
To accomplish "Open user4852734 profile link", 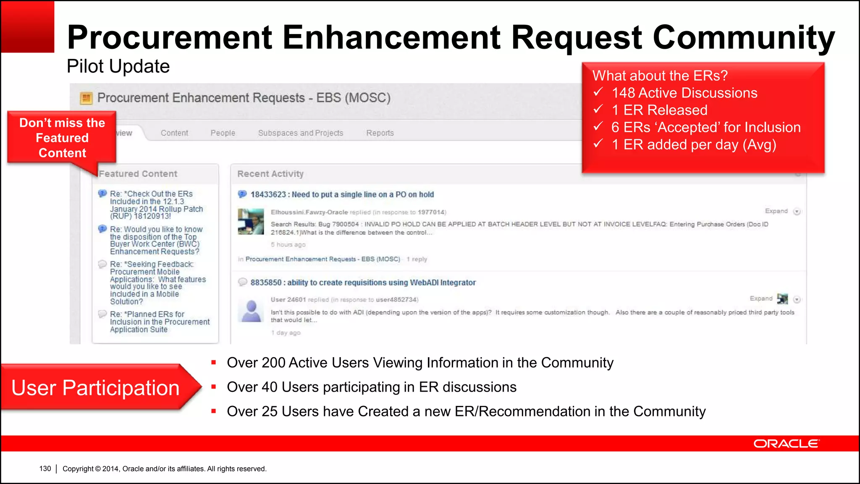I will point(396,300).
